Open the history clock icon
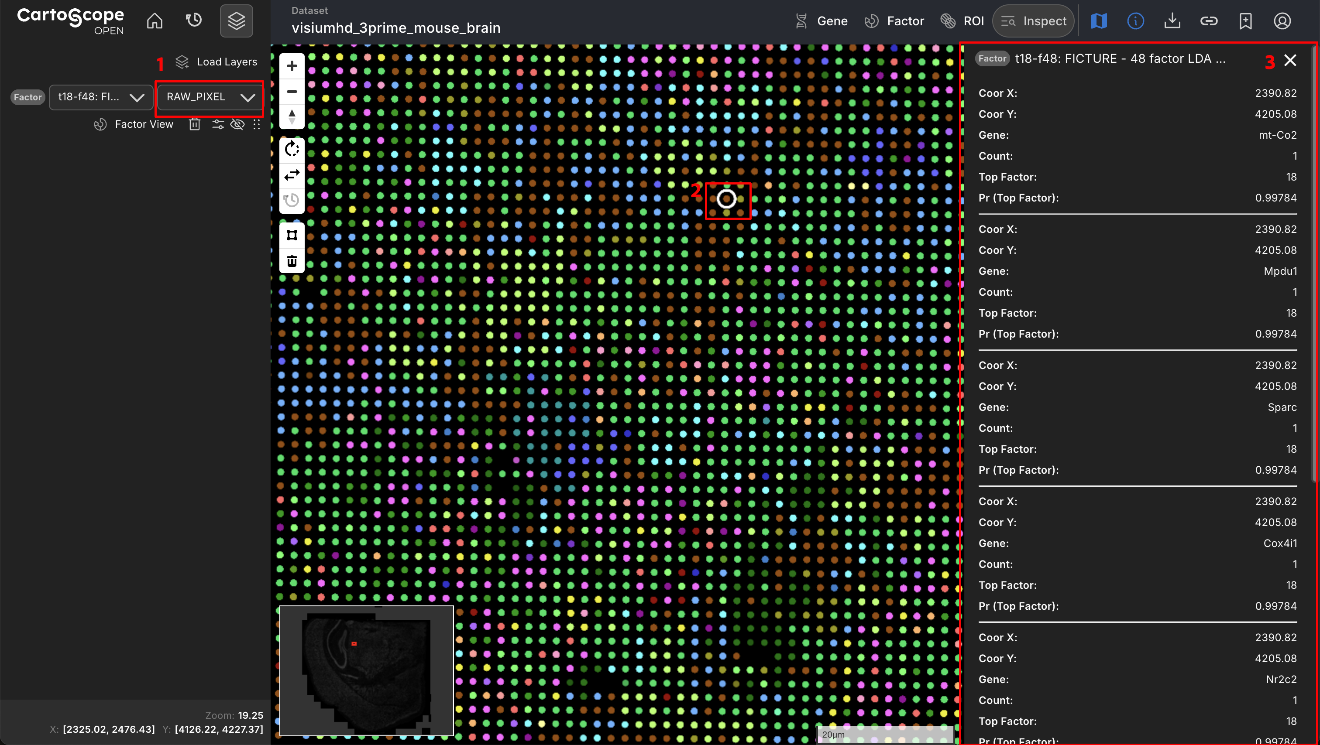This screenshot has height=745, width=1320. pos(194,21)
